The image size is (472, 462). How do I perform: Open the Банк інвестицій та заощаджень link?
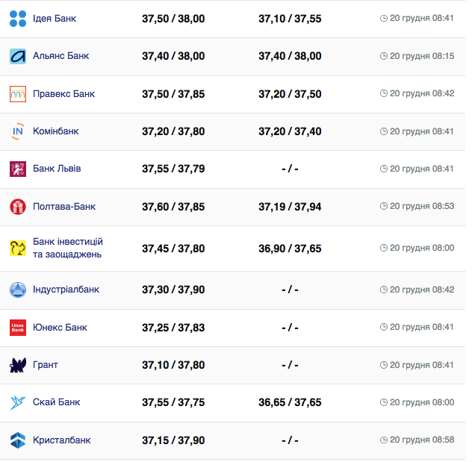[x=67, y=249]
